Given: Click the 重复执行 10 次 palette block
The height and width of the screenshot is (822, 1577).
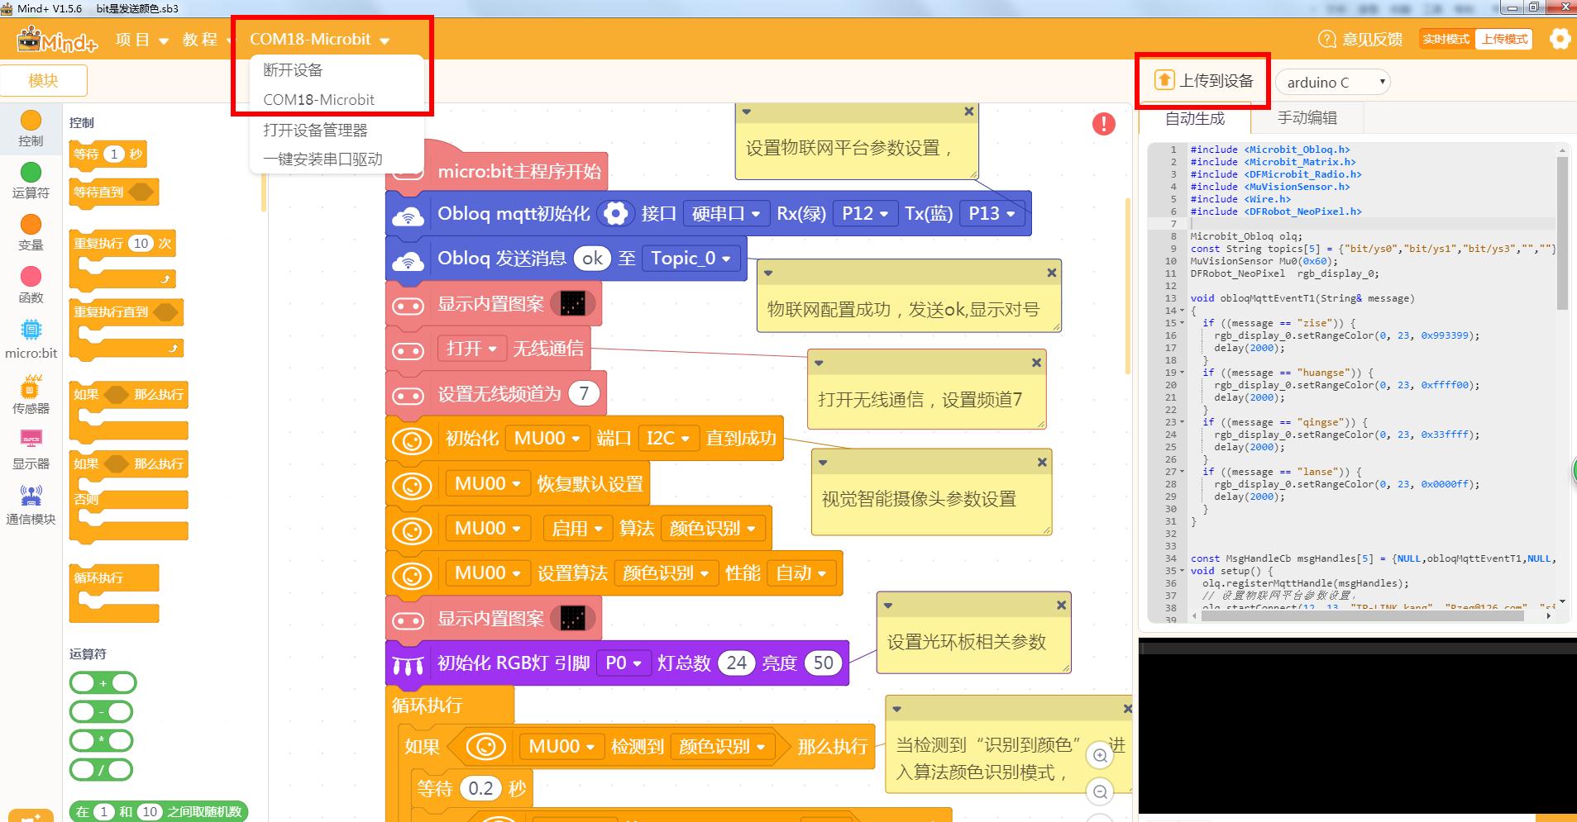Looking at the screenshot, I should pos(122,260).
